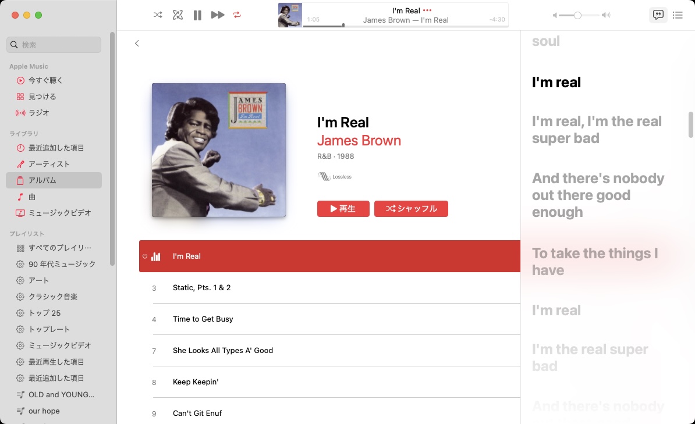Skip to the next track
Screen dimensions: 695x424
tap(217, 15)
